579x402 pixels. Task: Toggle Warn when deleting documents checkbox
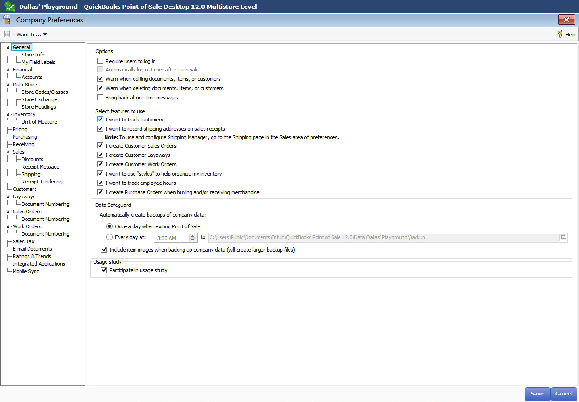point(100,88)
